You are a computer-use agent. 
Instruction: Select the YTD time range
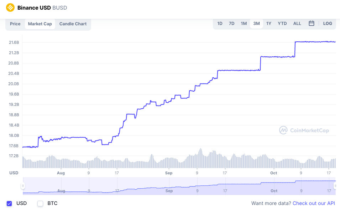pos(282,24)
